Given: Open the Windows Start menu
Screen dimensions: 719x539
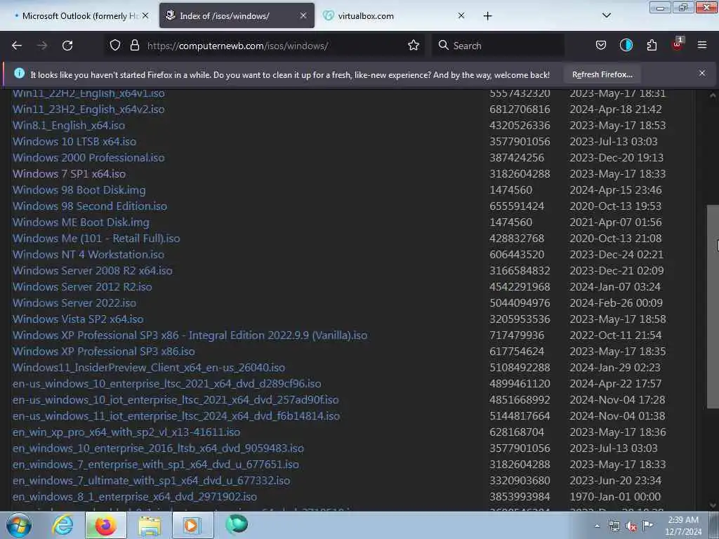Looking at the screenshot, I should click(19, 525).
